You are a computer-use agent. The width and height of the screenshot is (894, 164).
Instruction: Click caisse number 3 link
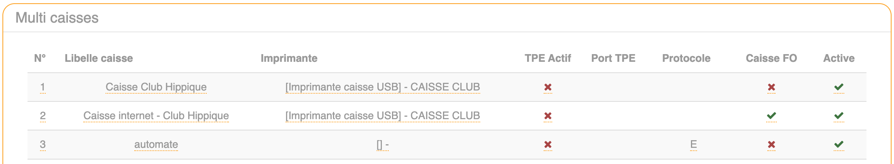click(43, 145)
